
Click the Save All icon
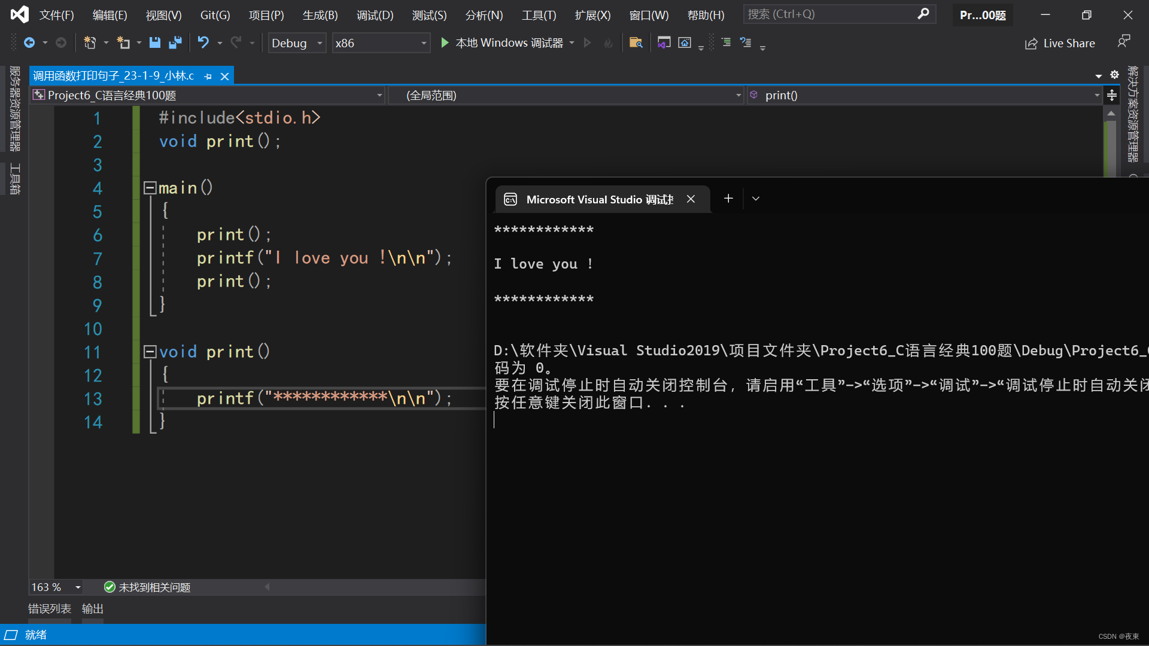175,42
